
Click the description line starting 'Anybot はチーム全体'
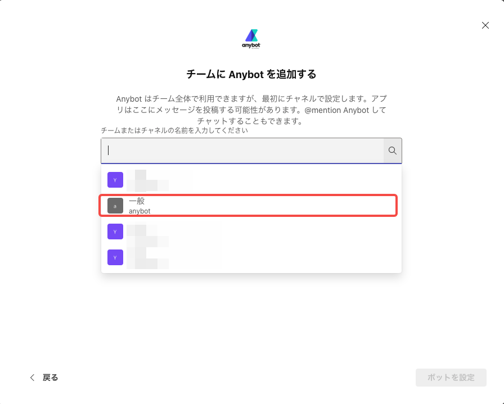(x=251, y=99)
